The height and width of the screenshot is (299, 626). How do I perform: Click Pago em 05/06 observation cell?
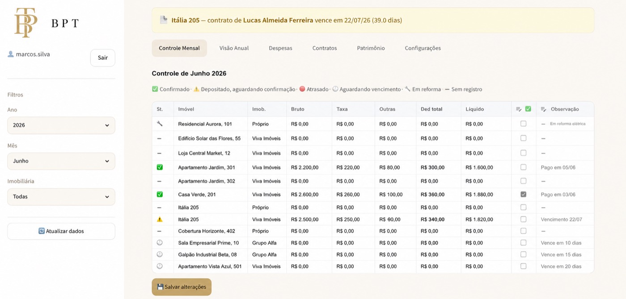pyautogui.click(x=565, y=167)
